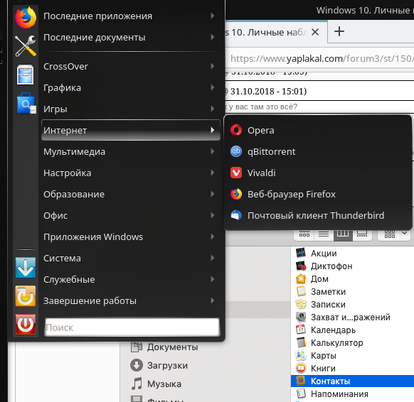Select the Диктофон app icon

(301, 266)
